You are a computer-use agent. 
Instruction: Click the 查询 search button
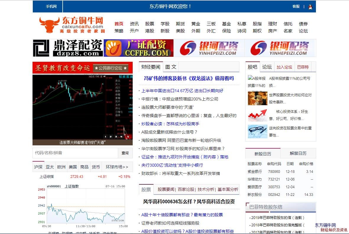pyautogui.click(x=125, y=153)
